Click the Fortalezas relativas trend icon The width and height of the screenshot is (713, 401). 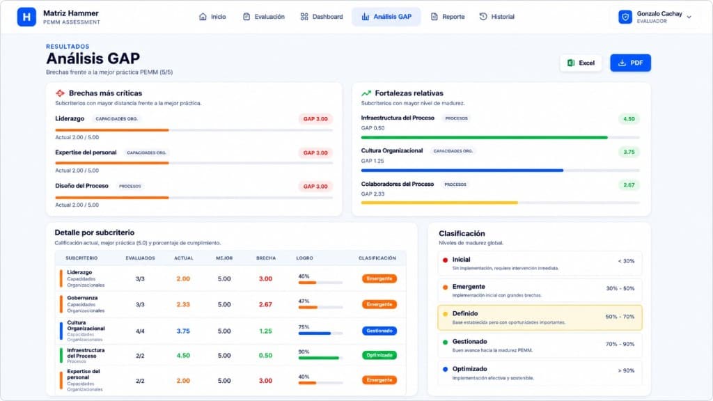(366, 93)
